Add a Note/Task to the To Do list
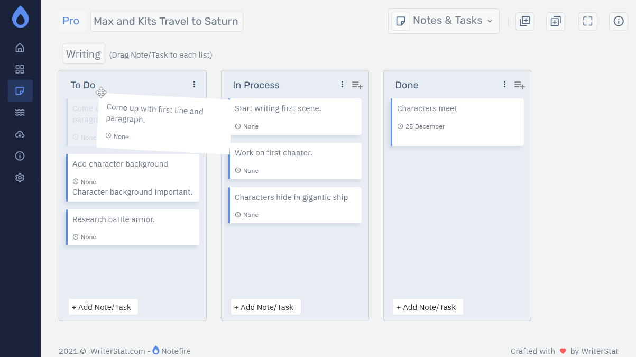 pyautogui.click(x=103, y=307)
